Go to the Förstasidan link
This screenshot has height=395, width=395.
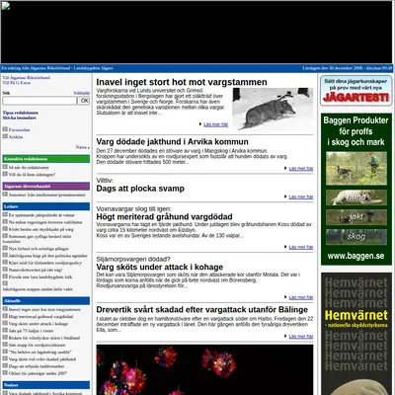[x=20, y=130]
